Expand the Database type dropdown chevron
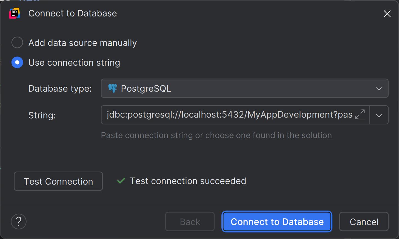Screen dimensions: 399x239 (379, 89)
